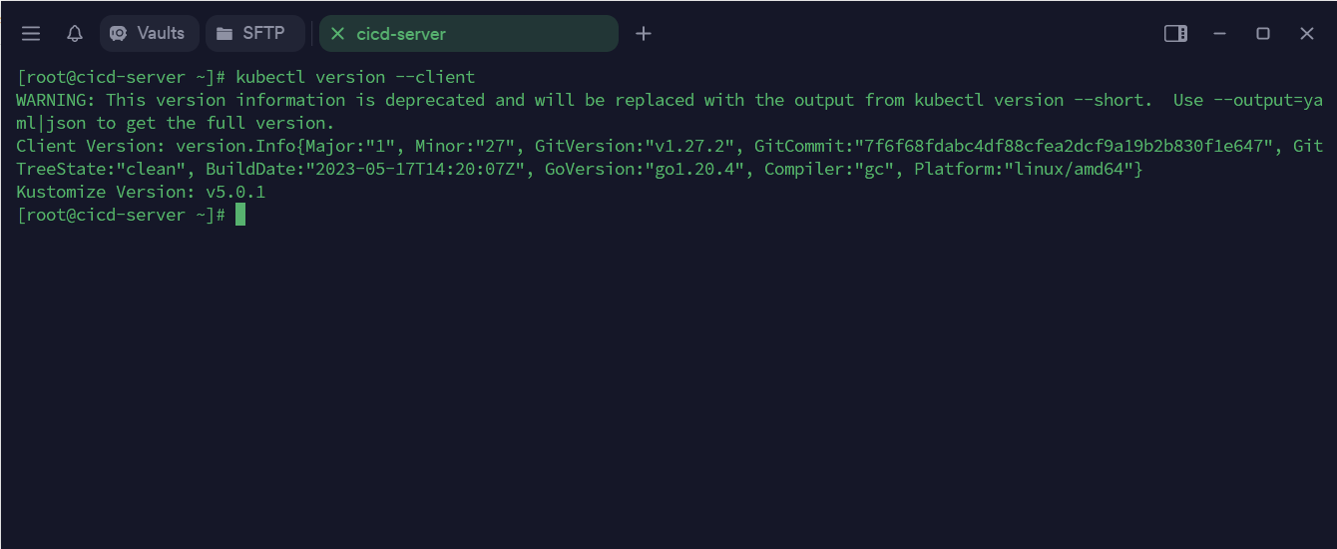
Task: Open the notifications bell
Action: point(75,34)
